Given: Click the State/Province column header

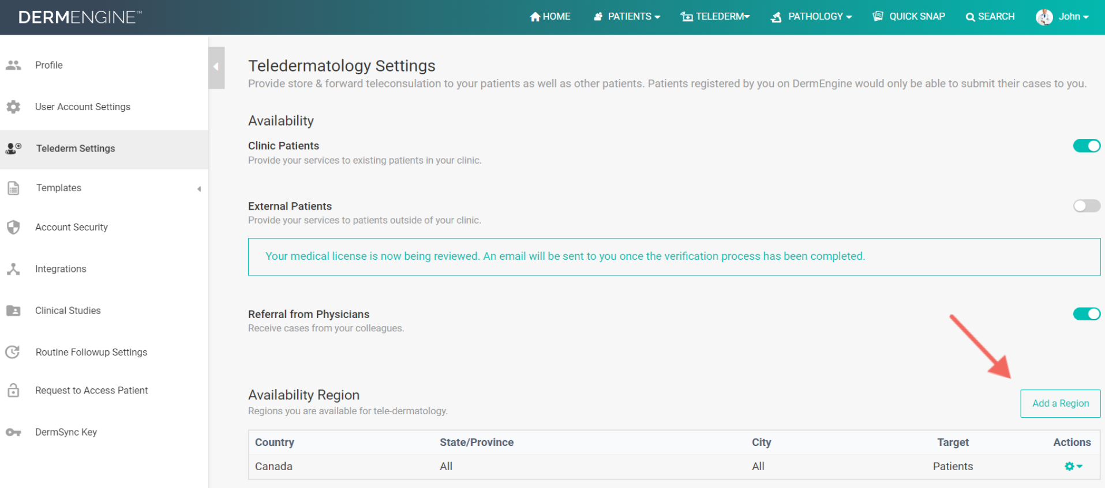Looking at the screenshot, I should [477, 442].
